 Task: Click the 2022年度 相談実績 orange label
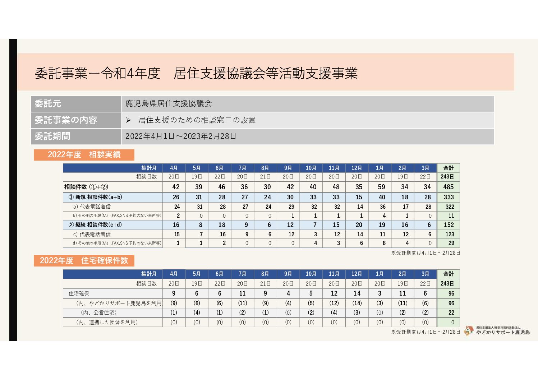point(84,155)
